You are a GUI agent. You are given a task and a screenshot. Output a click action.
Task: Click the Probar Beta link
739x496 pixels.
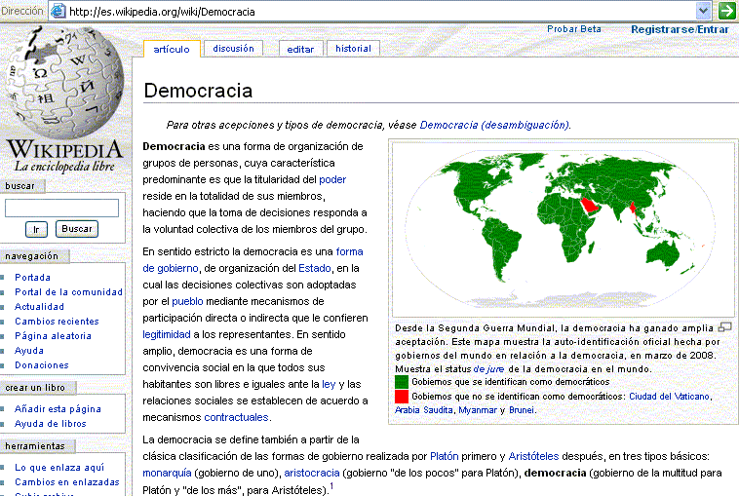coord(573,29)
